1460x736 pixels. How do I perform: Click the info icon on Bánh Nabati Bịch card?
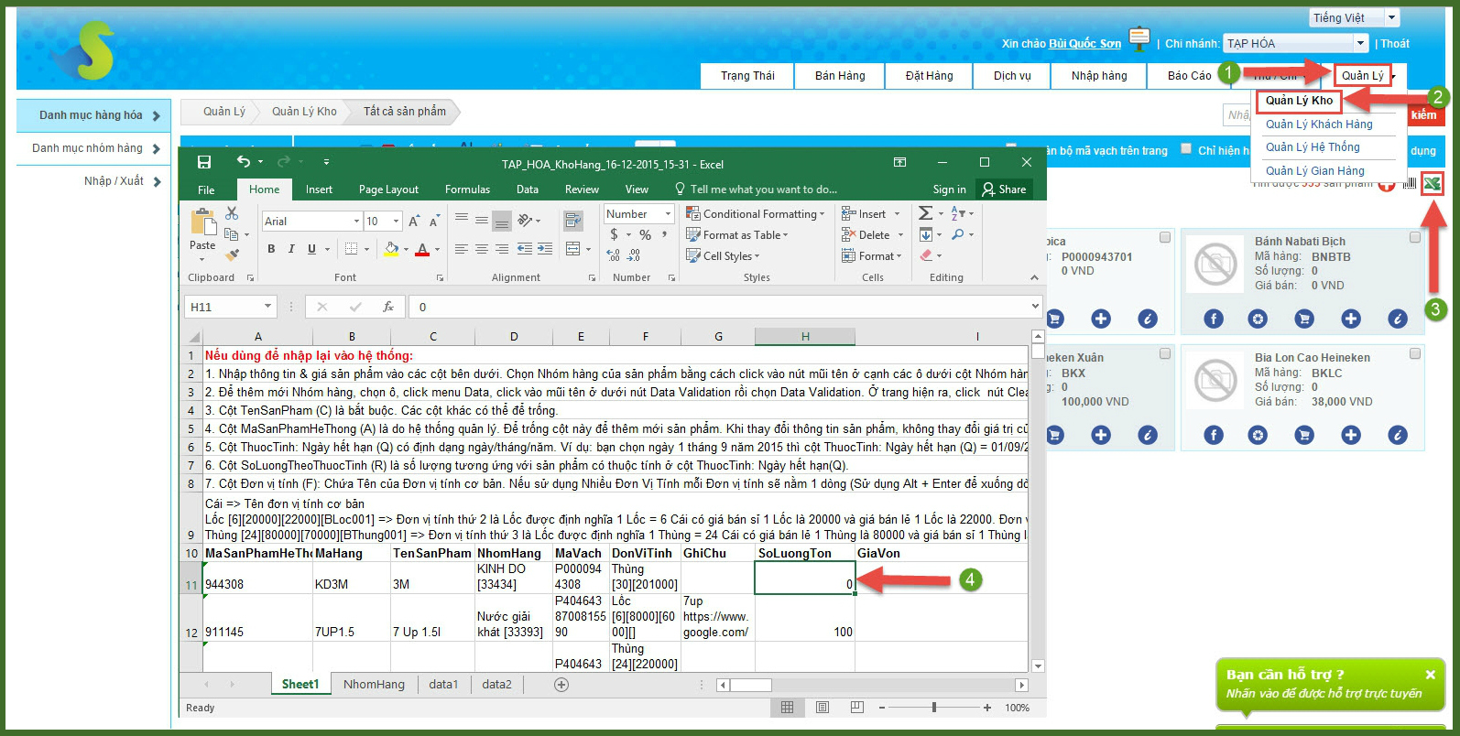(1398, 319)
